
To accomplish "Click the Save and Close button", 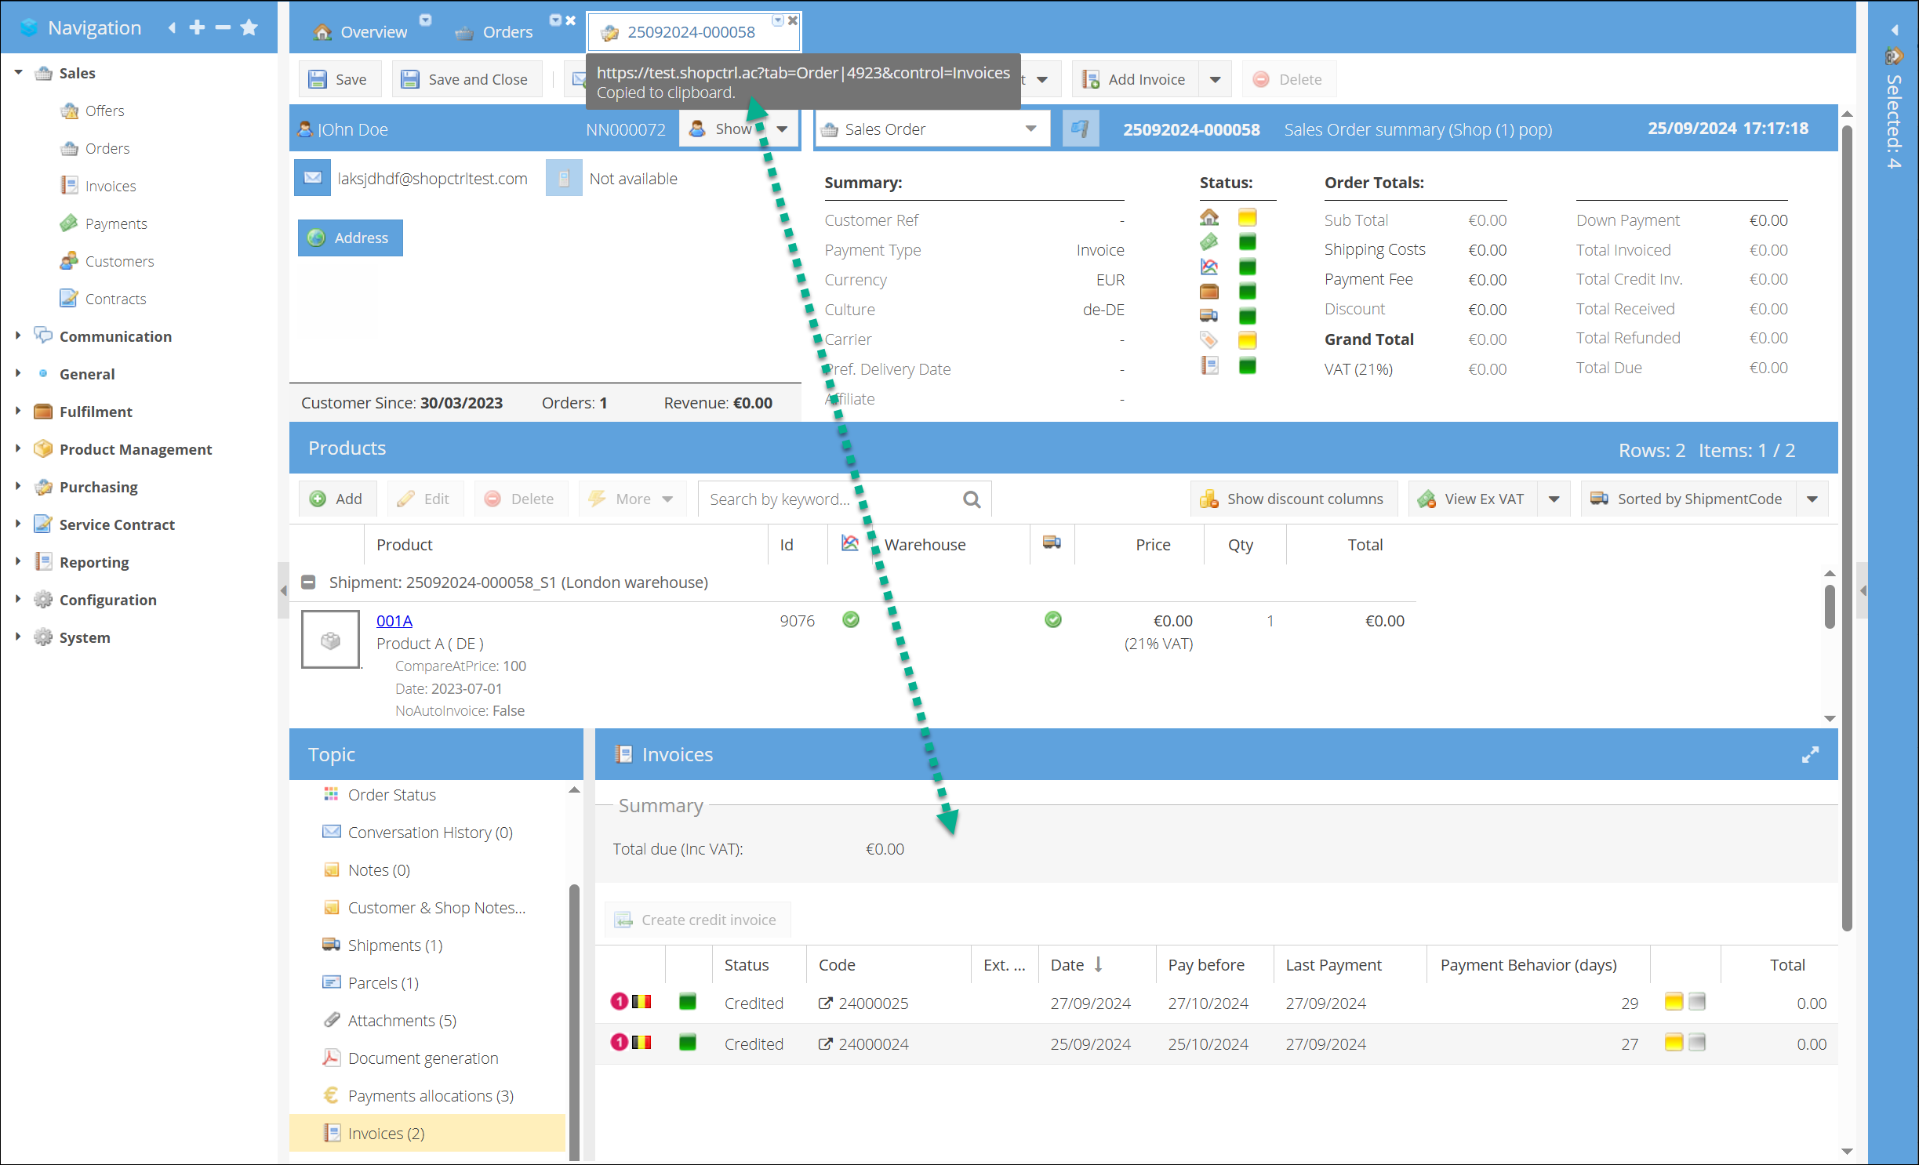I will (466, 79).
